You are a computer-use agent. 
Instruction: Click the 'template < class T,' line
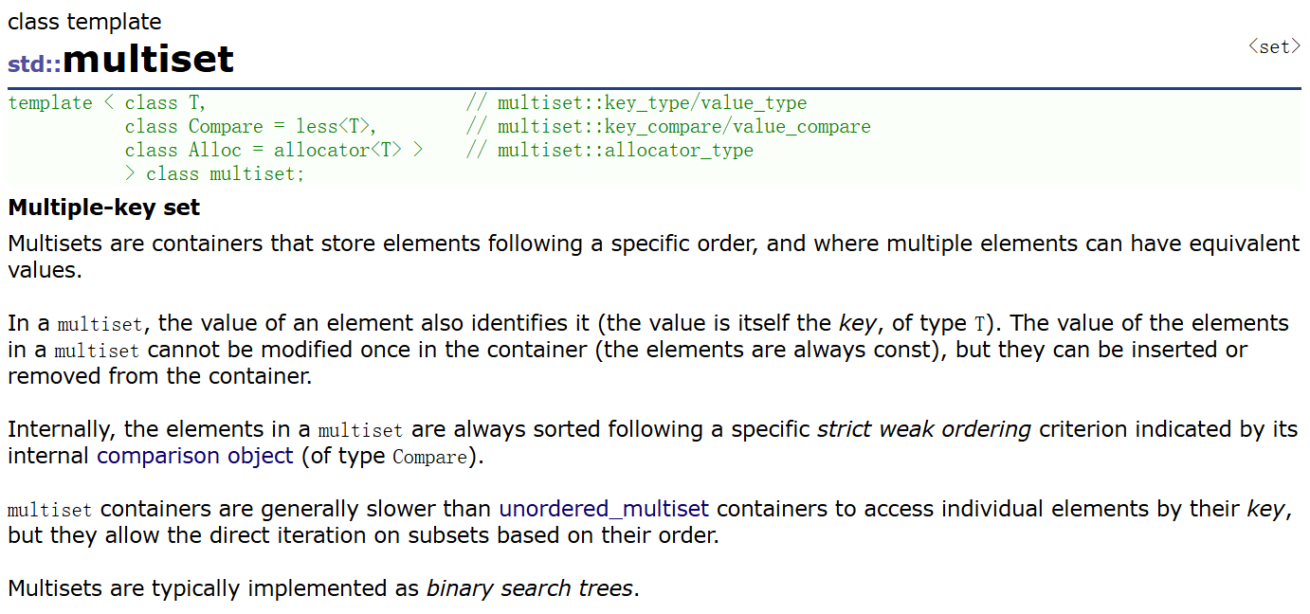tap(107, 103)
